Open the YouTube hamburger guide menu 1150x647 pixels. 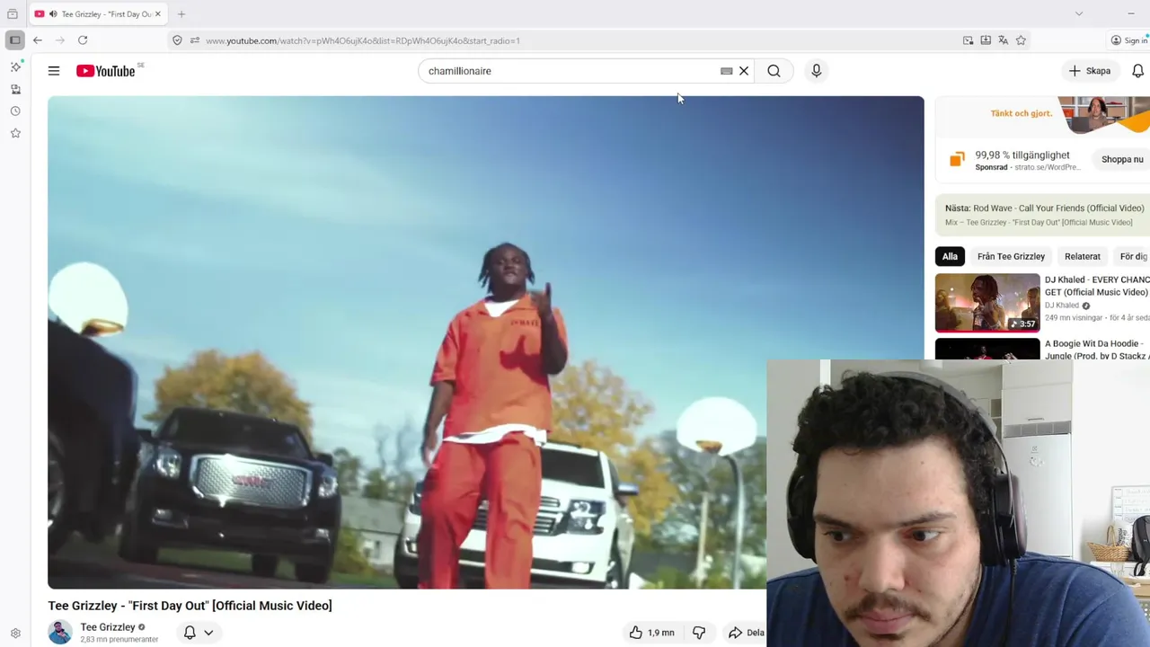tap(54, 71)
